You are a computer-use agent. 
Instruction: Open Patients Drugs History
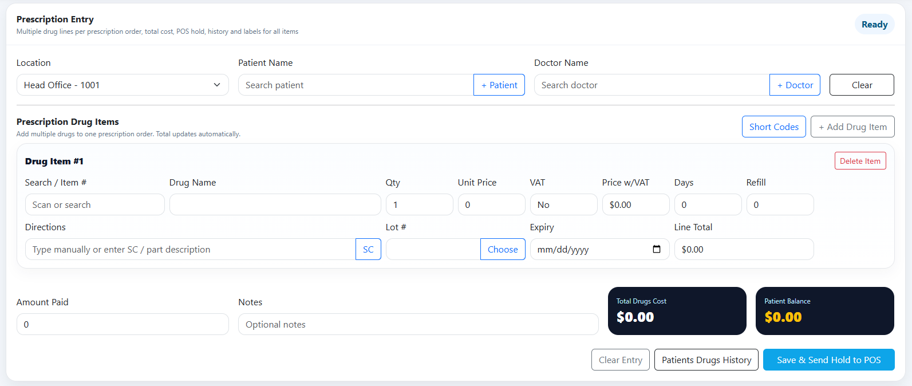pos(706,360)
